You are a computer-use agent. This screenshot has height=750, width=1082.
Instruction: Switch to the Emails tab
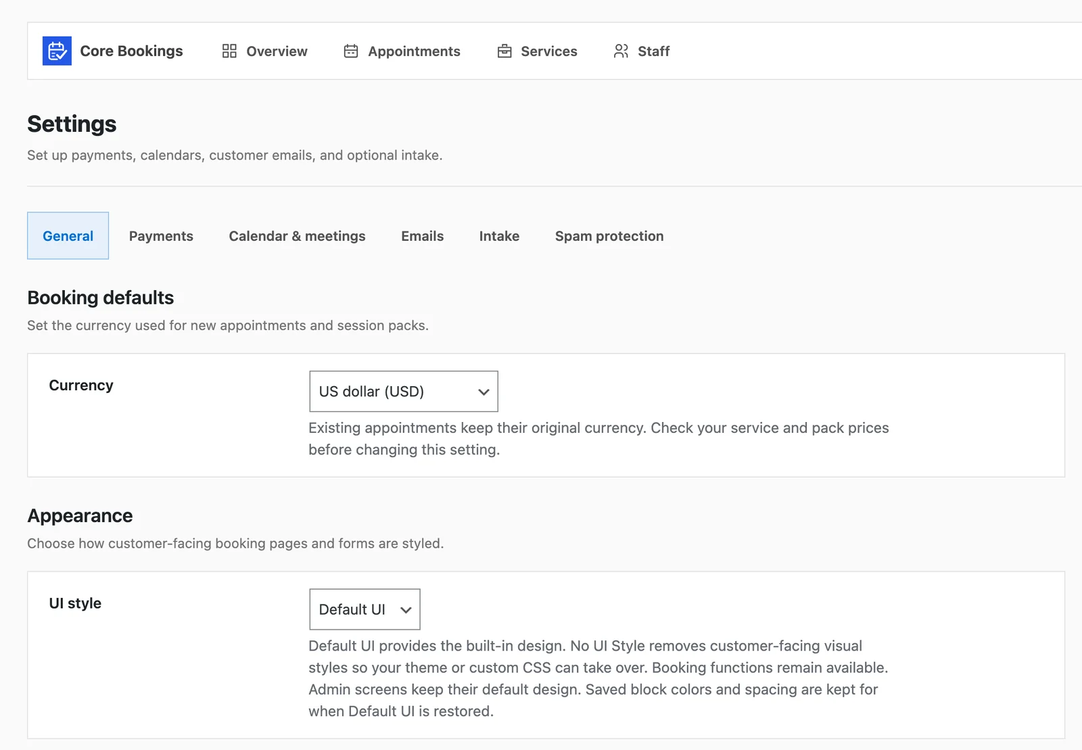click(422, 235)
